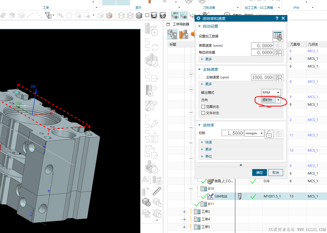Click the steps icon with refresh arrows

pyautogui.click(x=151, y=45)
